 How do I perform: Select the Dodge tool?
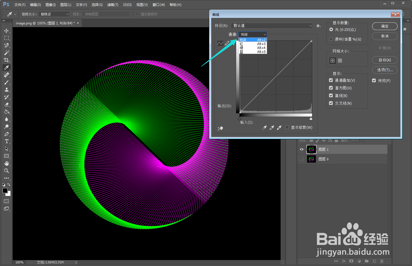click(7, 126)
